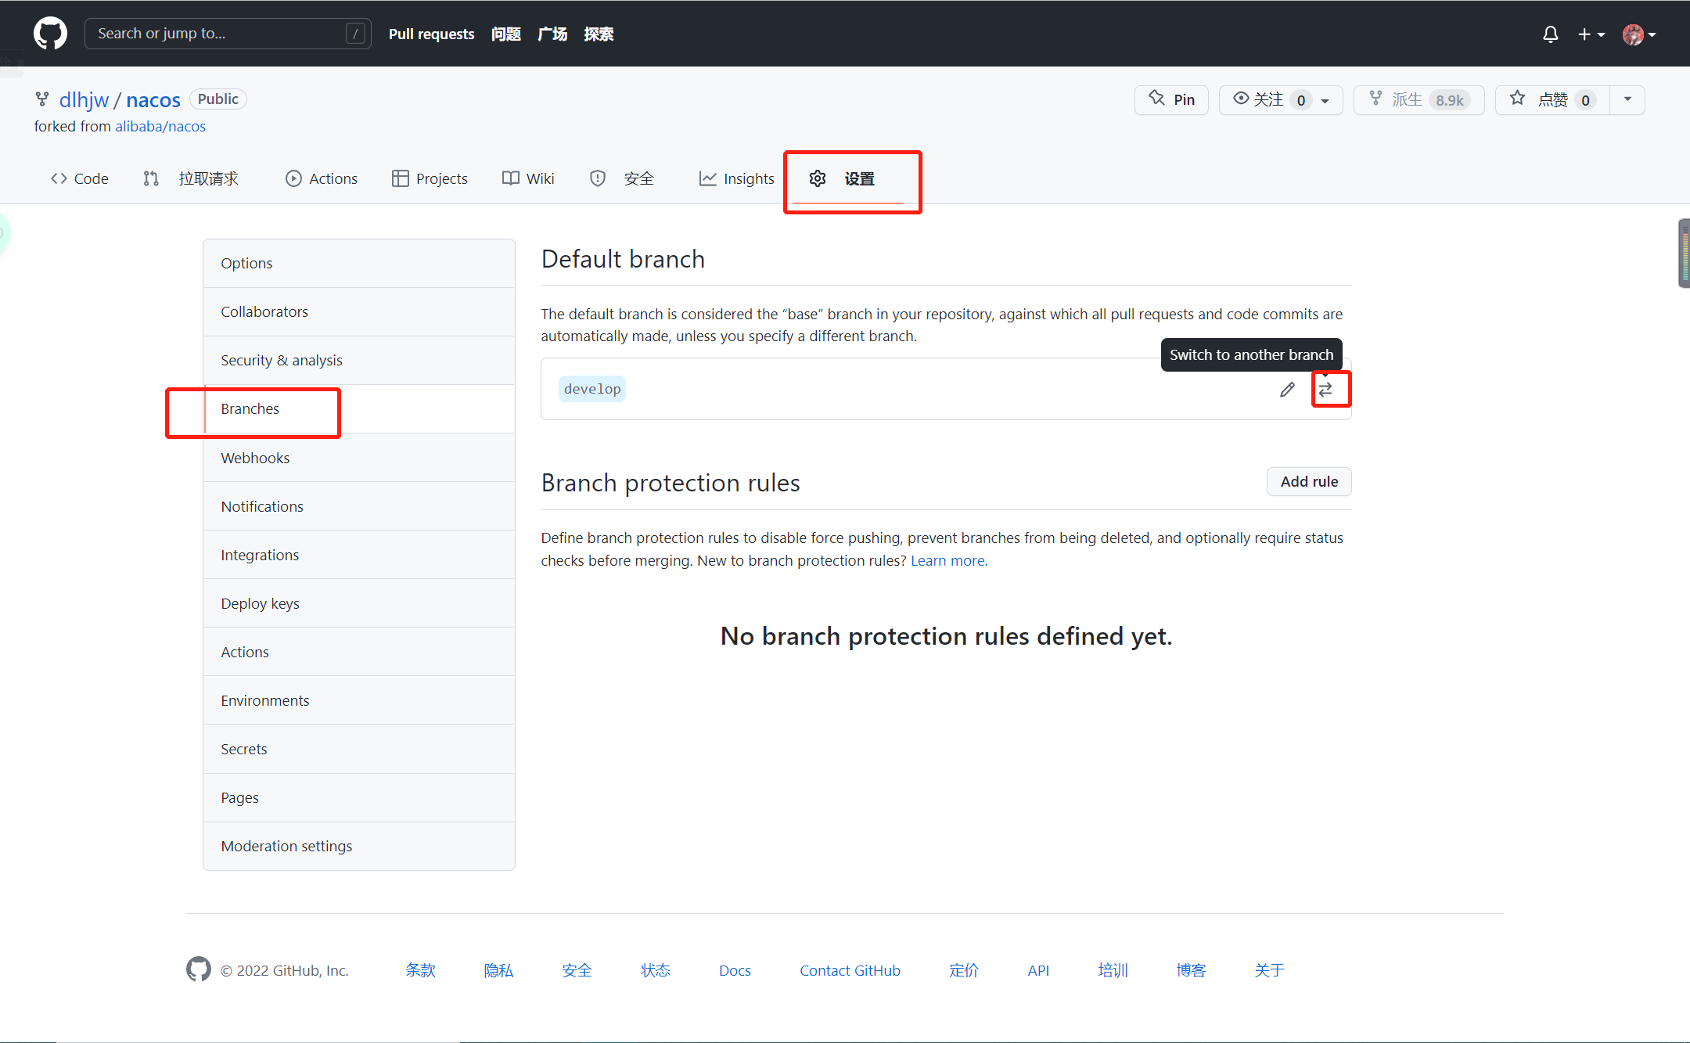Open Environments in settings sidebar
The width and height of the screenshot is (1690, 1043).
coord(359,700)
